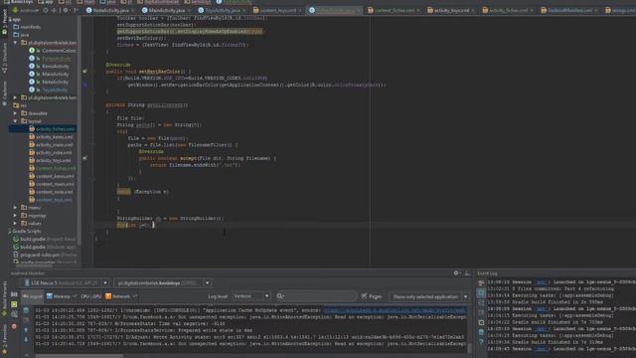Screen dimensions: 636x358
Task: Click the hide Project panel icon
Action: point(76,10)
